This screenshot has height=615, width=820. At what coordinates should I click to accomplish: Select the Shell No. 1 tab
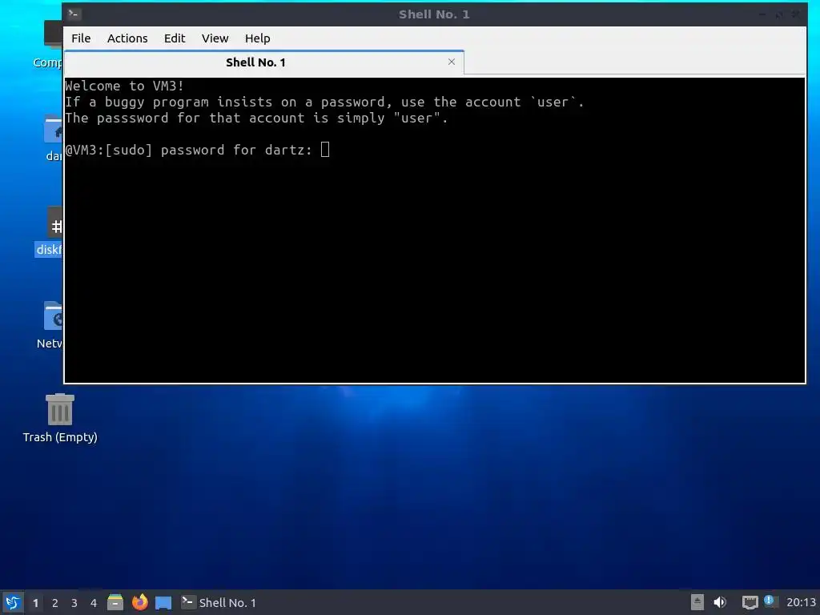point(263,62)
